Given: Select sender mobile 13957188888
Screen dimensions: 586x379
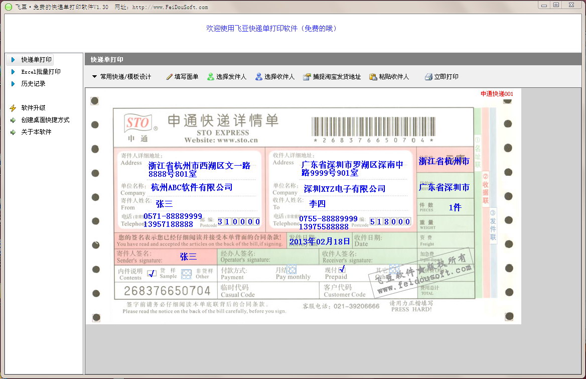Looking at the screenshot, I should pyautogui.click(x=168, y=224).
